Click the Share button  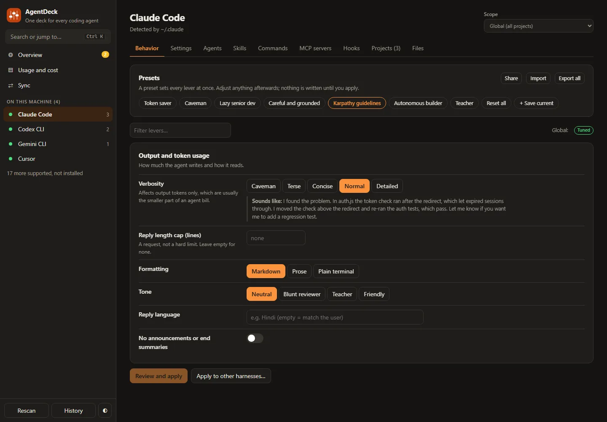511,78
